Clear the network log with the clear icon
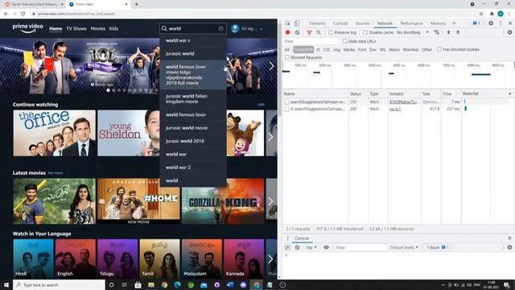This screenshot has width=515, height=290. point(297,32)
